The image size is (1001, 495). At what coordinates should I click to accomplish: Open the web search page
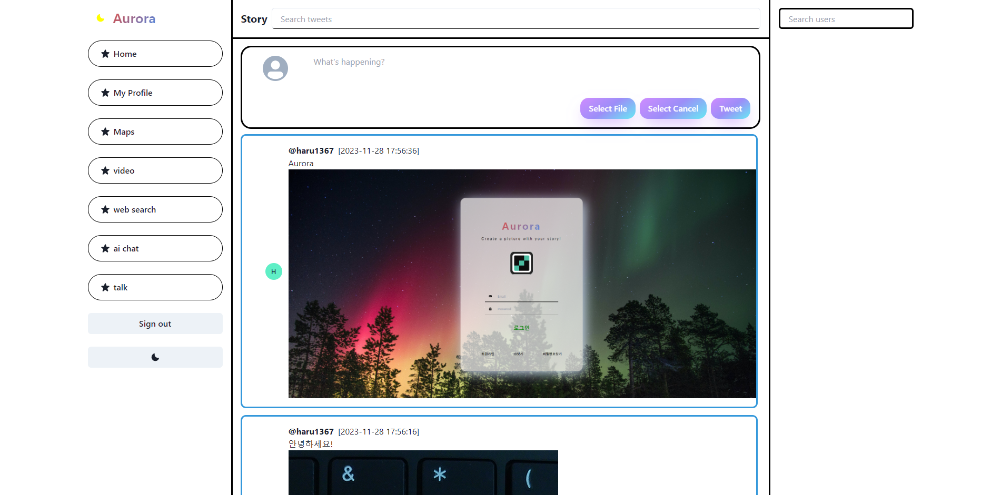(x=155, y=209)
